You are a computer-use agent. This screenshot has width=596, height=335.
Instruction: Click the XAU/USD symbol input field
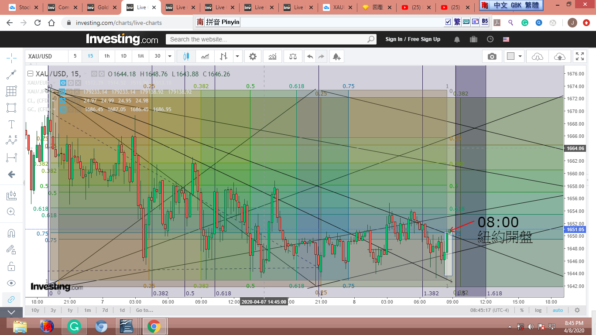46,56
